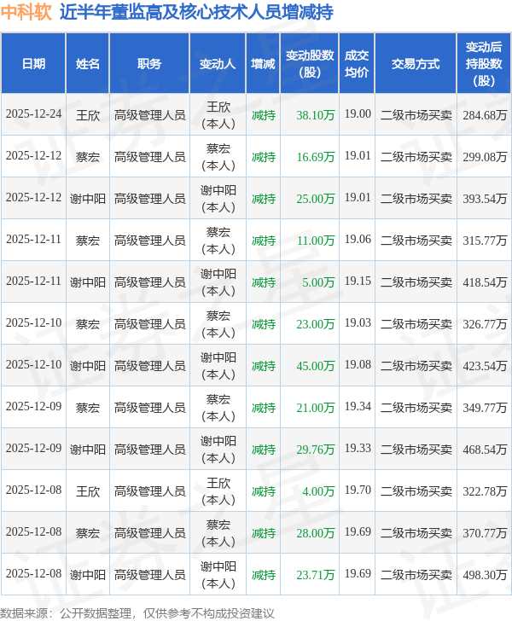Select the 增减 column header
This screenshot has width=512, height=621.
click(x=263, y=63)
